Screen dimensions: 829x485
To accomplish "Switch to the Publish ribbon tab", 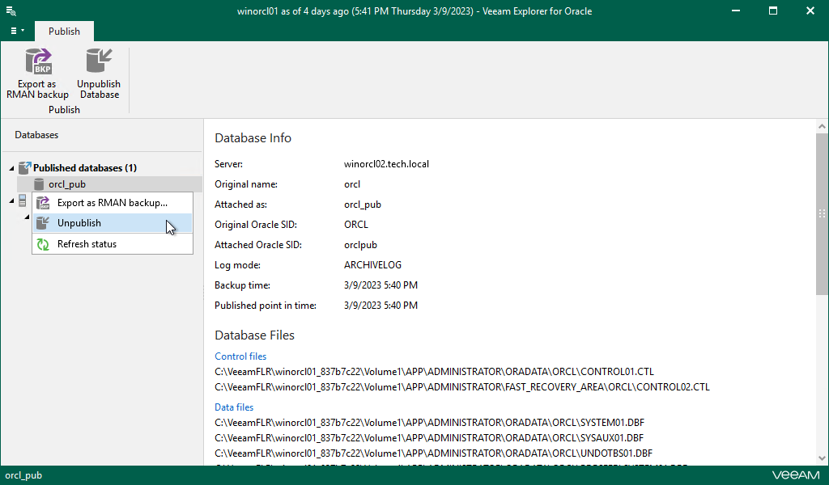I will (x=64, y=31).
